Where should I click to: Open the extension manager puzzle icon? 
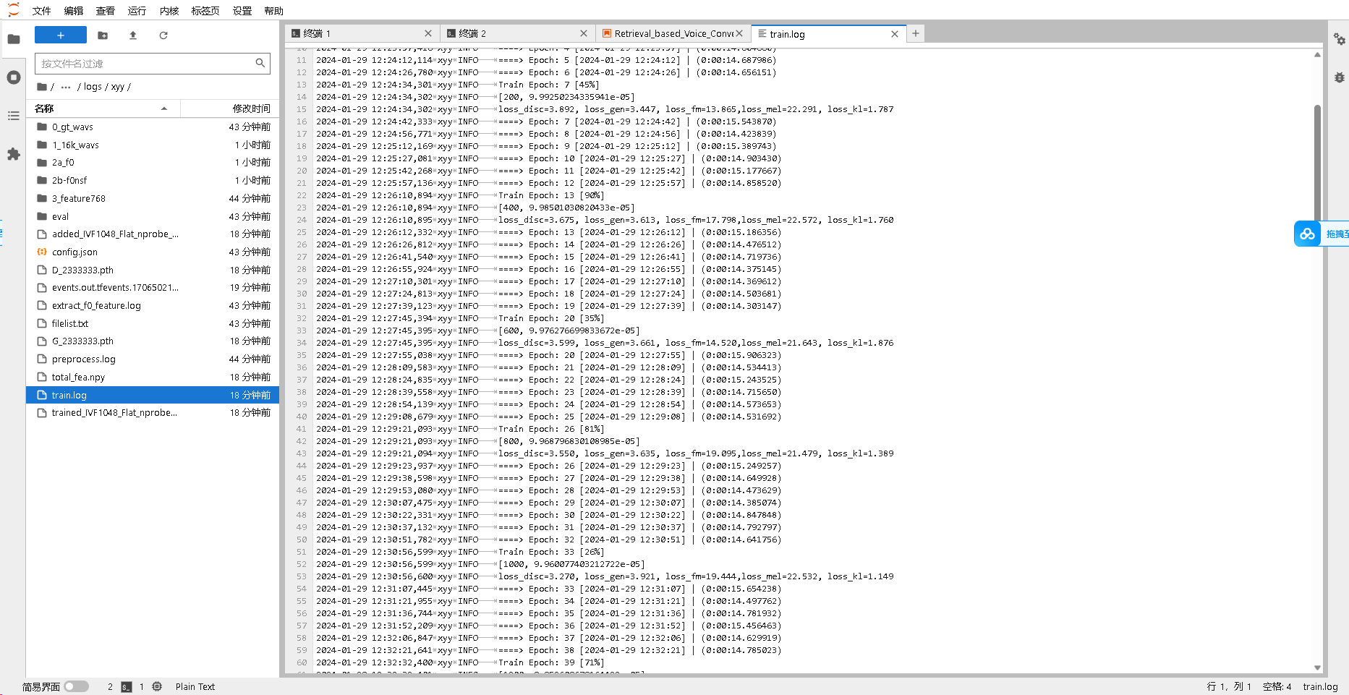tap(13, 154)
